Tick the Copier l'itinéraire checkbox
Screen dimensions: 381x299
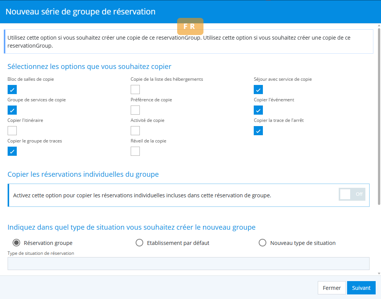click(12, 131)
